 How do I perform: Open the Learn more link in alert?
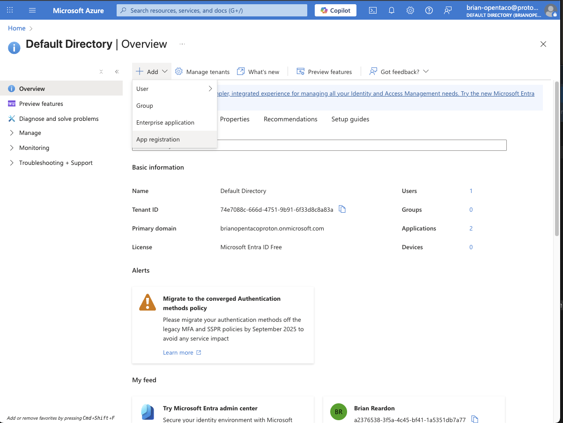coord(182,352)
